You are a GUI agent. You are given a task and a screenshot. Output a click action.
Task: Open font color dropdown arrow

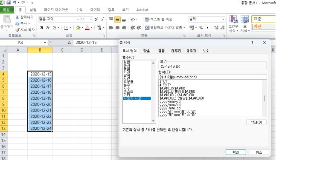point(91,28)
